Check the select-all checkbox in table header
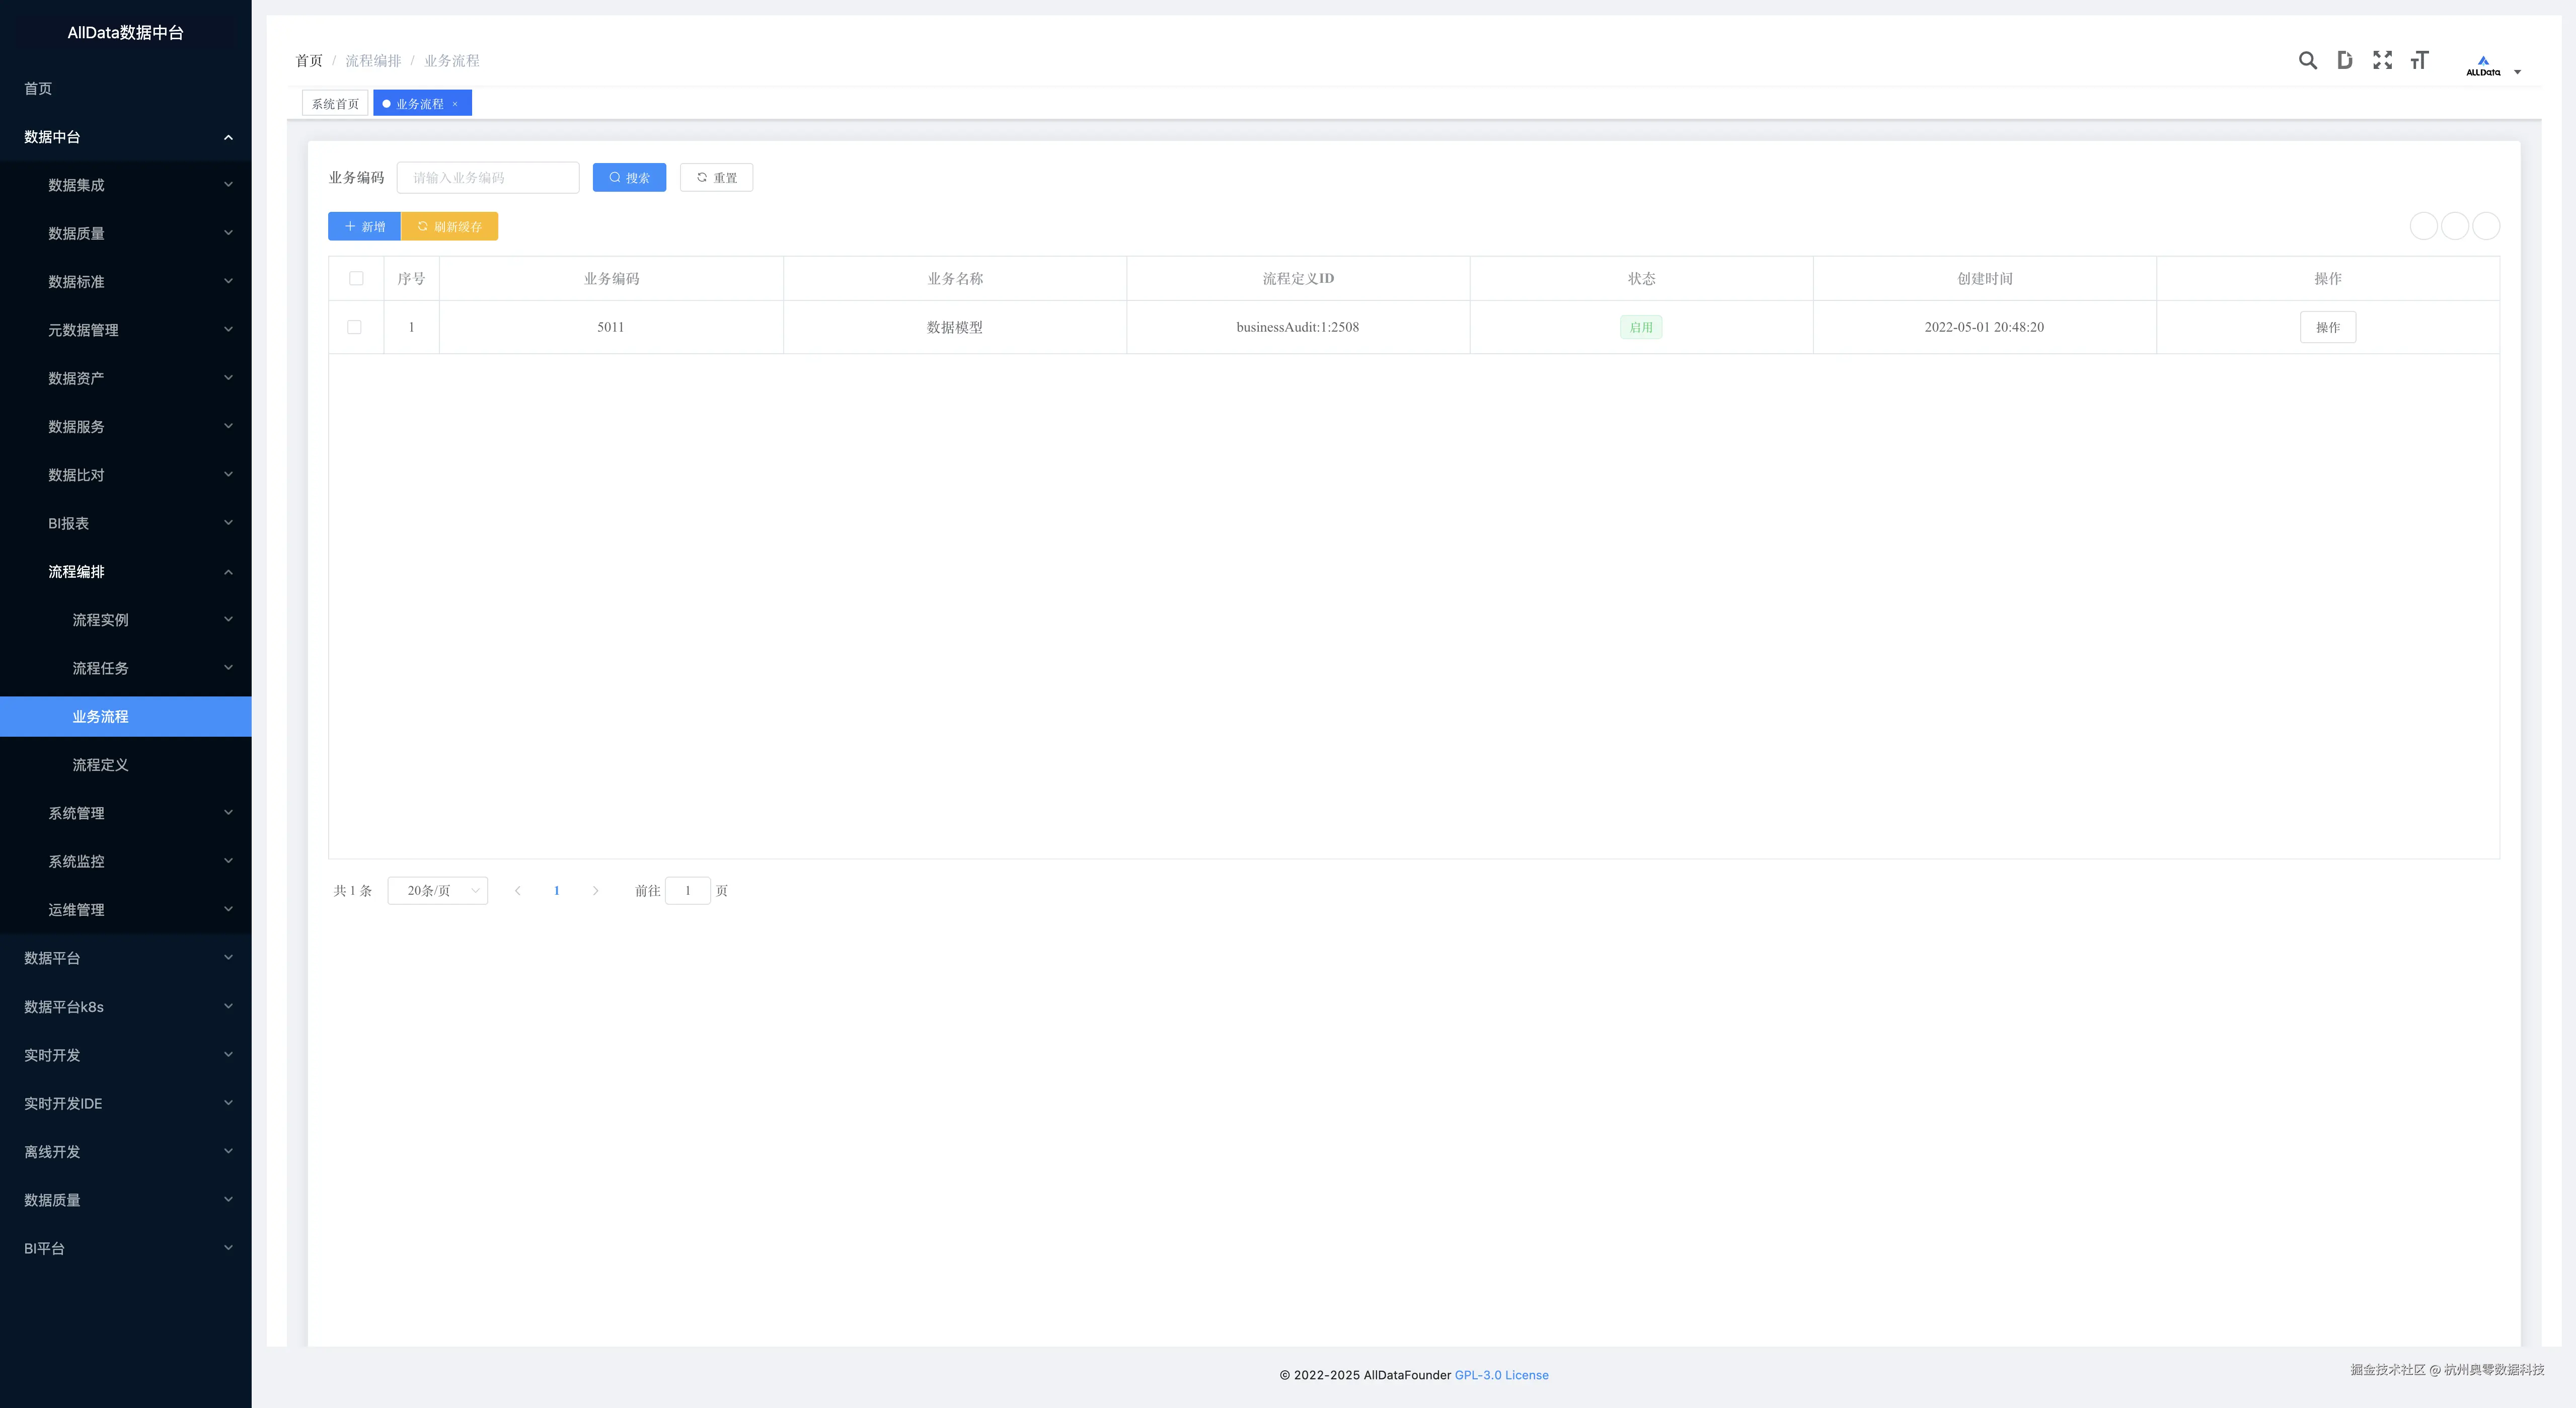The height and width of the screenshot is (1408, 2576). point(356,279)
